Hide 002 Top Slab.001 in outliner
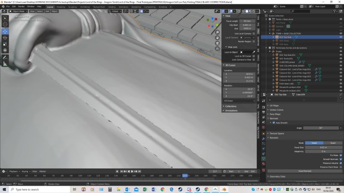This screenshot has height=193, width=344. click(x=341, y=55)
